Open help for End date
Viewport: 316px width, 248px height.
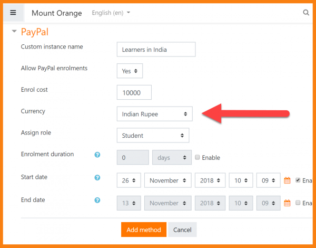(x=97, y=201)
